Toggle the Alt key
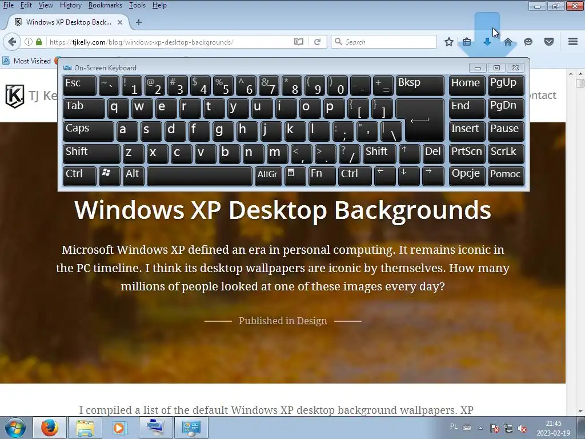Viewport: 585px width, 439px height. (133, 176)
